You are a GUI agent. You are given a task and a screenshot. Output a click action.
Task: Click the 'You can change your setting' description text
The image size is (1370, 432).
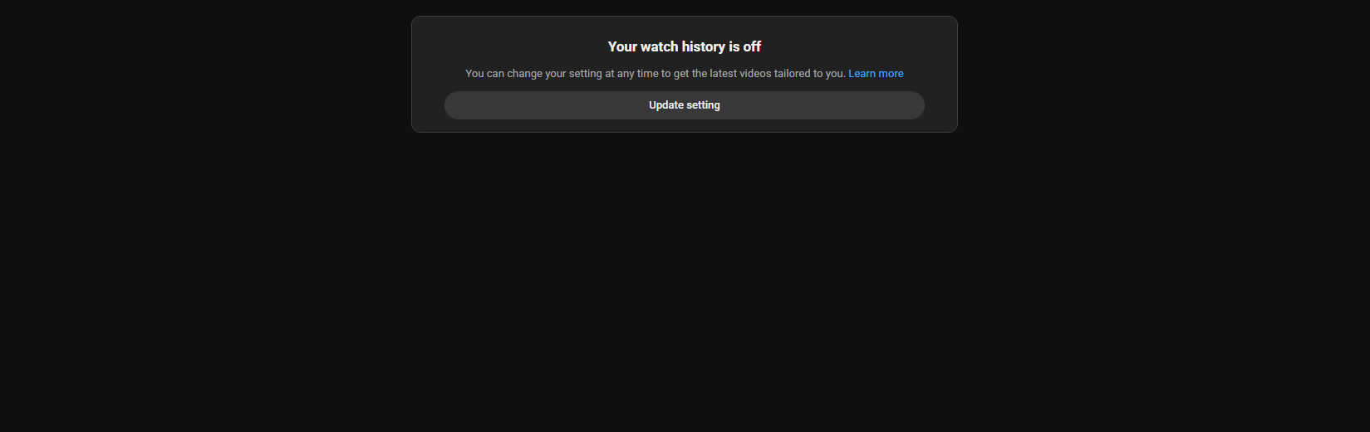(656, 74)
